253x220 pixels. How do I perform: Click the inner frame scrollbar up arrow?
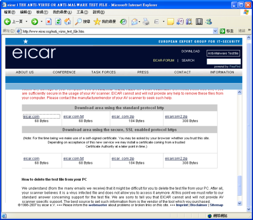click(x=239, y=92)
